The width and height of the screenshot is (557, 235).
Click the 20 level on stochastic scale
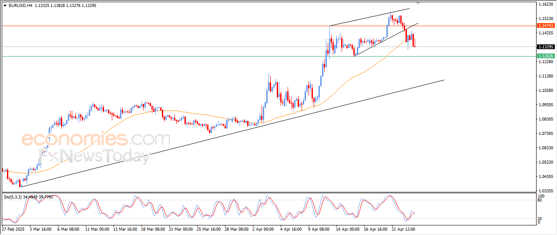click(540, 218)
